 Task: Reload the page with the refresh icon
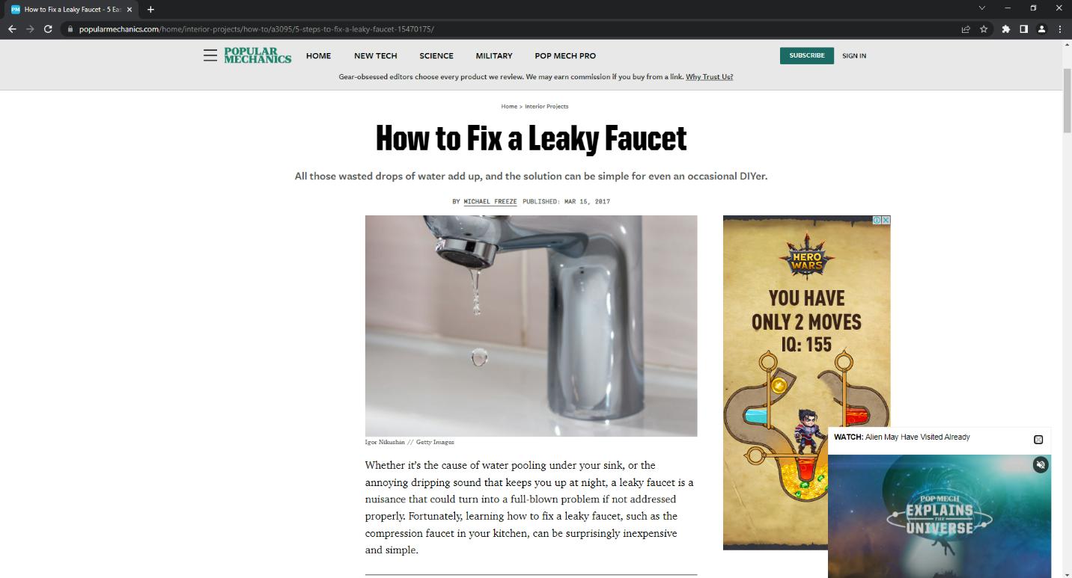tap(48, 29)
